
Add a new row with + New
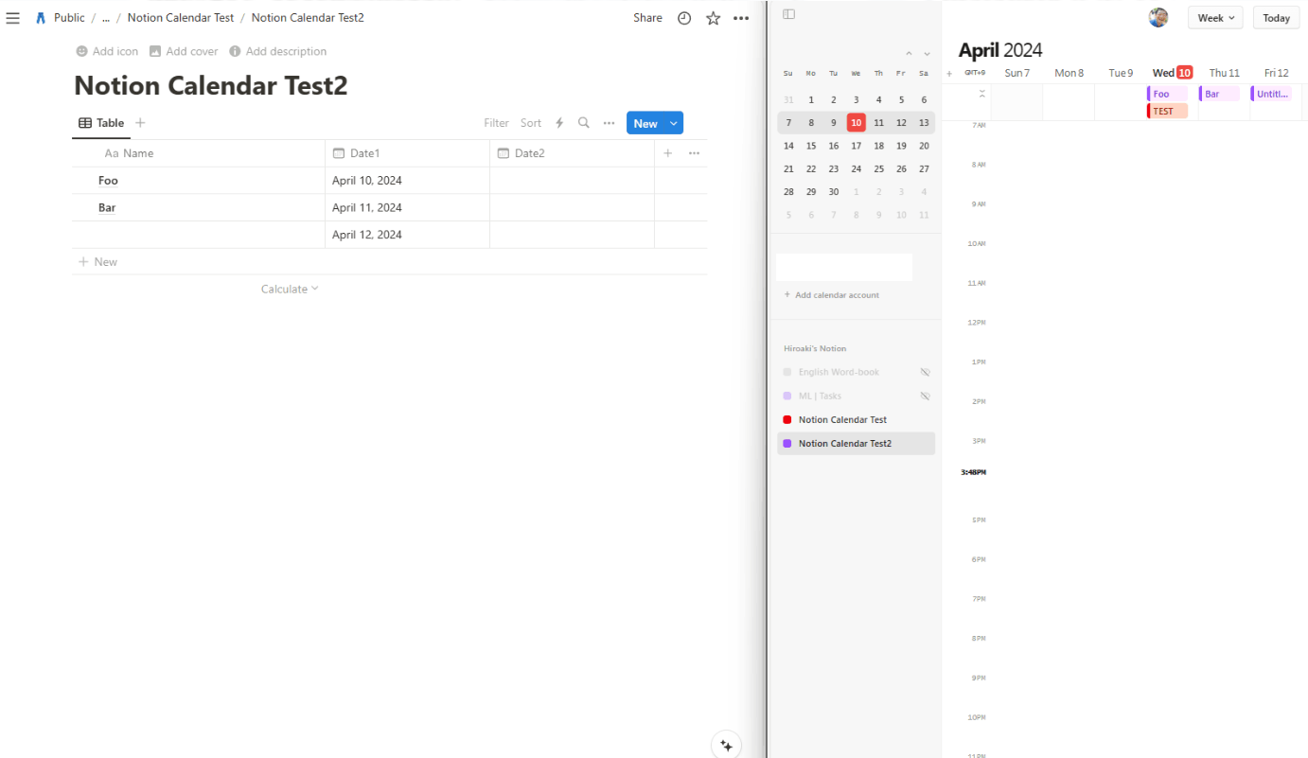coord(98,262)
